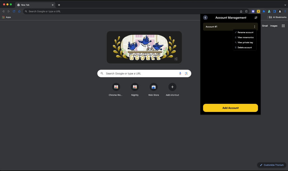Image resolution: width=288 pixels, height=171 pixels.
Task: Choose View private key option
Action: coord(245,43)
